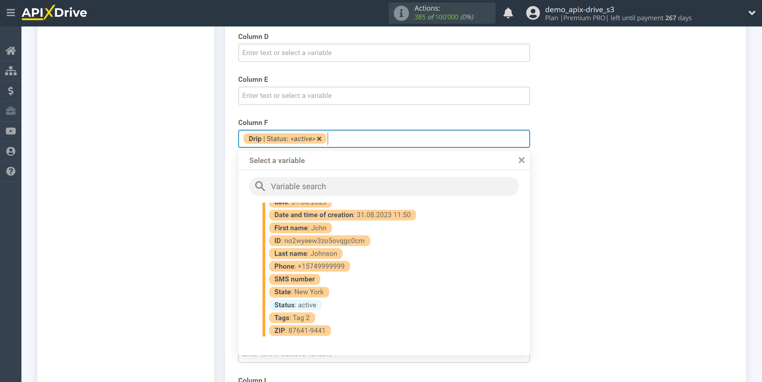The width and height of the screenshot is (762, 382).
Task: Select the SMS number variable
Action: click(294, 279)
